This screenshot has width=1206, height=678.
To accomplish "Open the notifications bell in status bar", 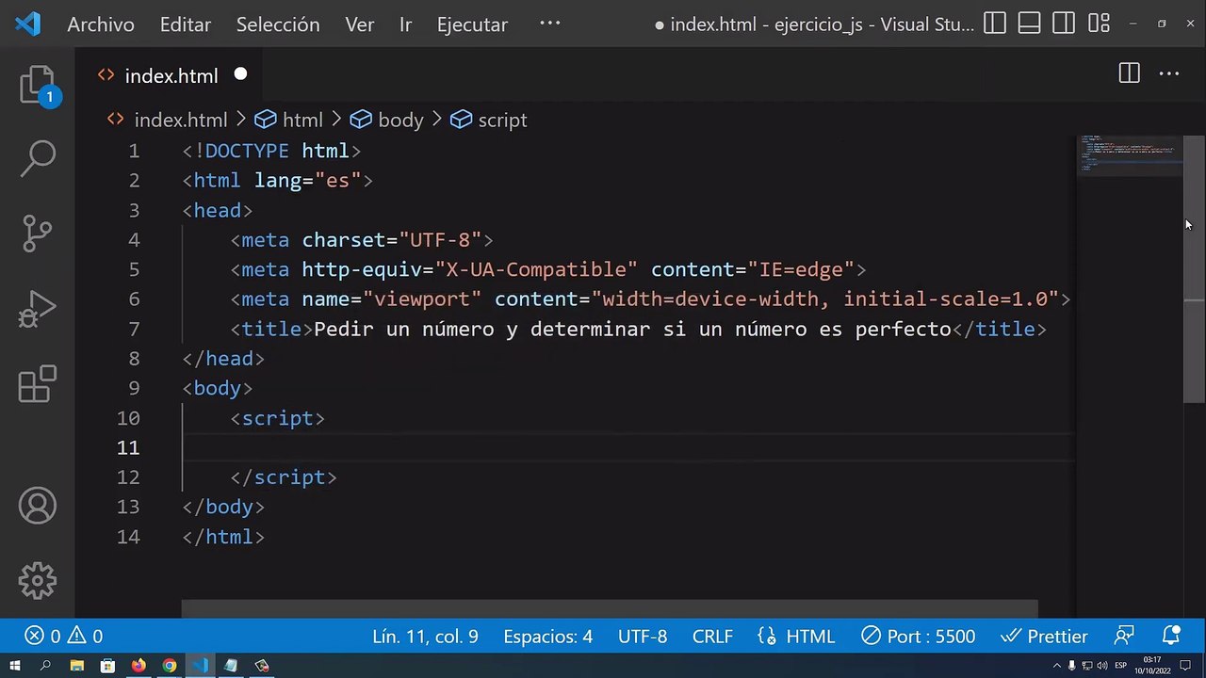I will pyautogui.click(x=1171, y=636).
